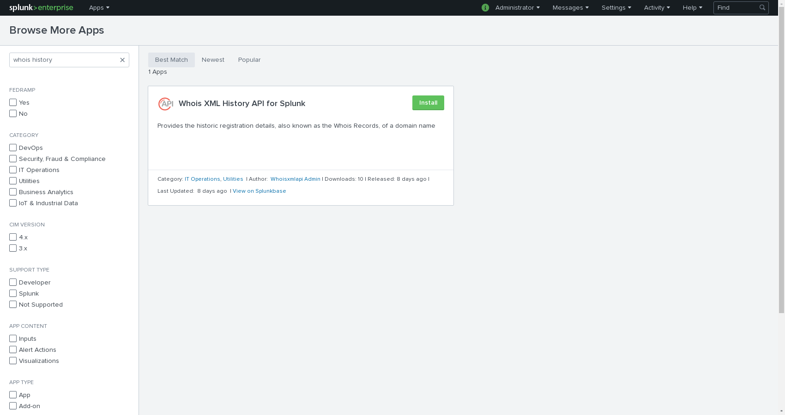Enable Security, Fraud & Compliance filter

click(x=13, y=159)
